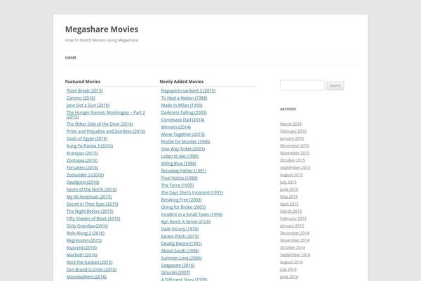Open Norm of the North (2016)

tap(91, 189)
